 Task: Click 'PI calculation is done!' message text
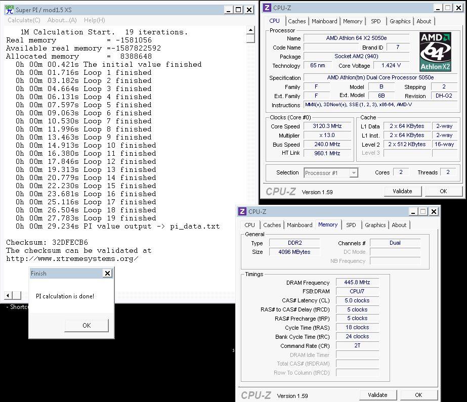point(65,296)
